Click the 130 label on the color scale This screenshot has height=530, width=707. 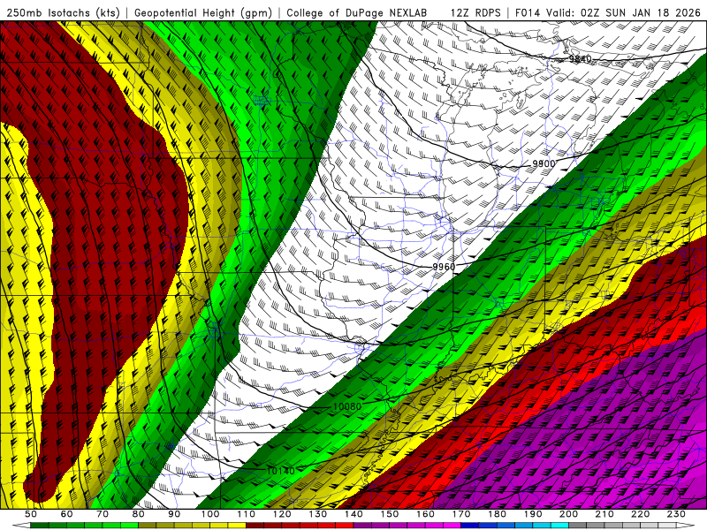point(318,514)
